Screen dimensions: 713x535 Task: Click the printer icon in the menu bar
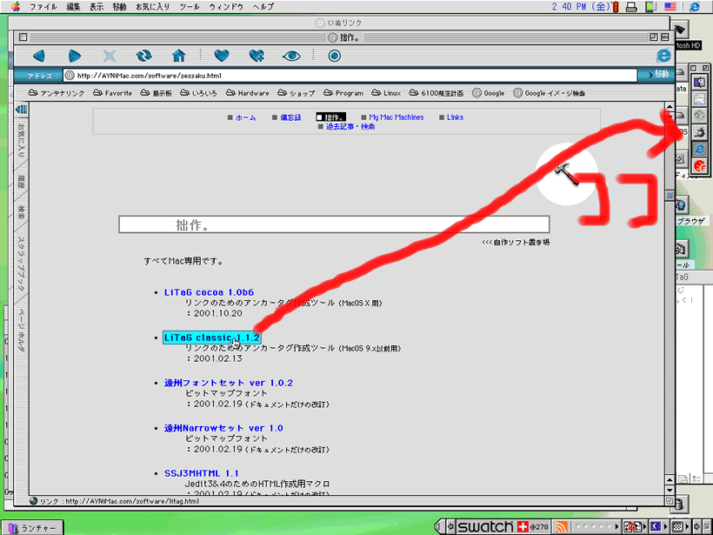tap(631, 7)
